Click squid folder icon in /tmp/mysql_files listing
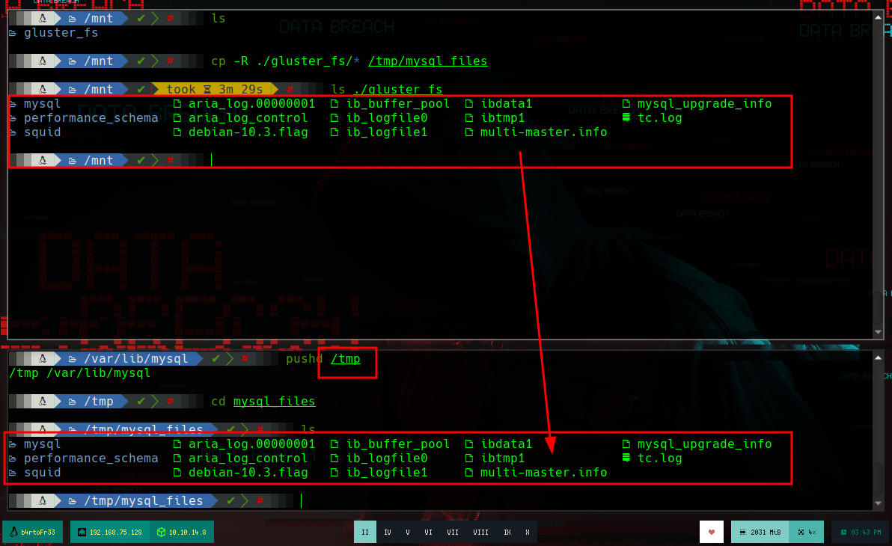892x546 pixels. click(x=13, y=473)
